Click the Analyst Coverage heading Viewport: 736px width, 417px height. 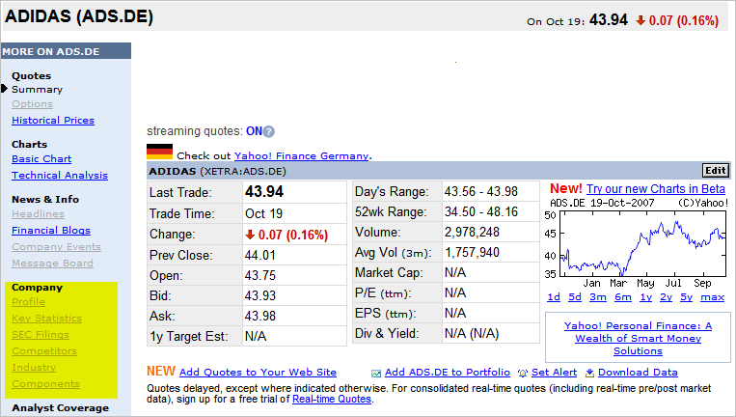(x=60, y=408)
